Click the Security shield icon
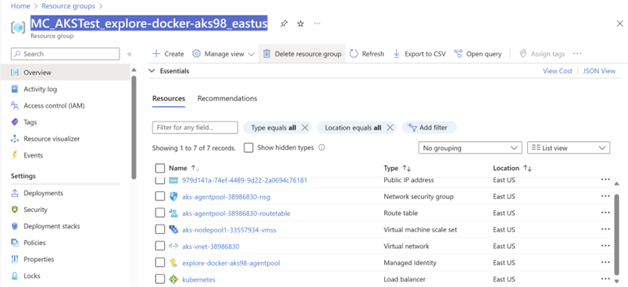 tap(15, 210)
